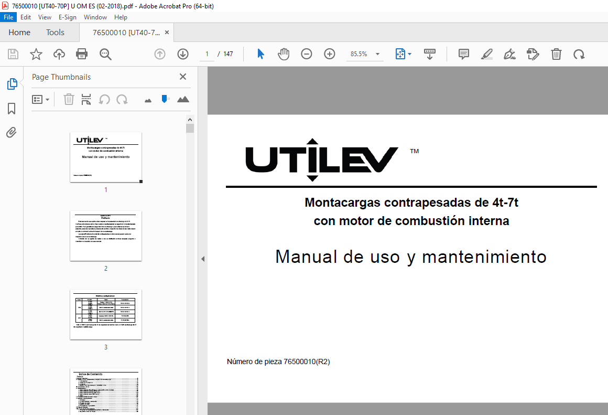The image size is (608, 415).
Task: Select page 1 thumbnail
Action: point(106,157)
